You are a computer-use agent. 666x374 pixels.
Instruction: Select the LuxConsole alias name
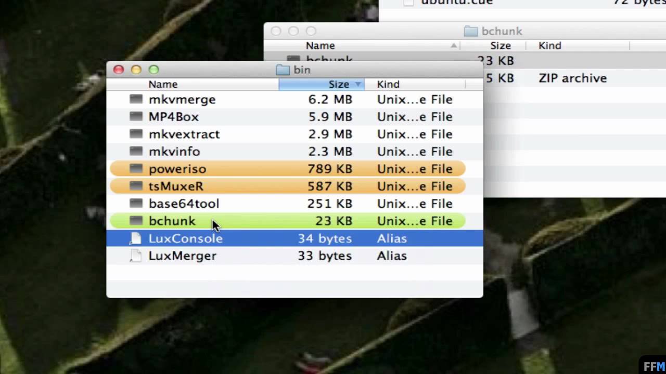186,238
